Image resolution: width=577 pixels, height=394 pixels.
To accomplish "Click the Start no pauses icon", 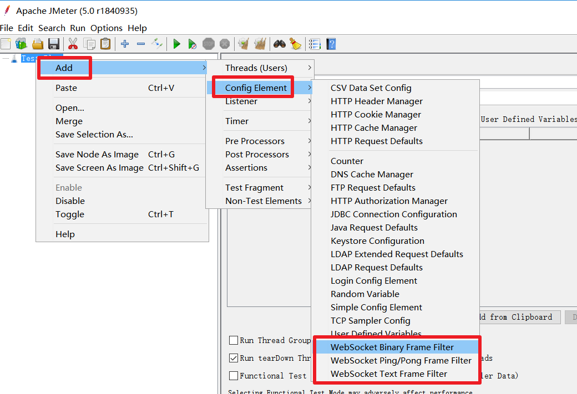I will (192, 44).
